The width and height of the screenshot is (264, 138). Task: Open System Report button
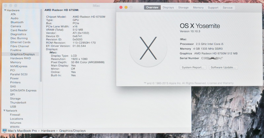(193, 68)
